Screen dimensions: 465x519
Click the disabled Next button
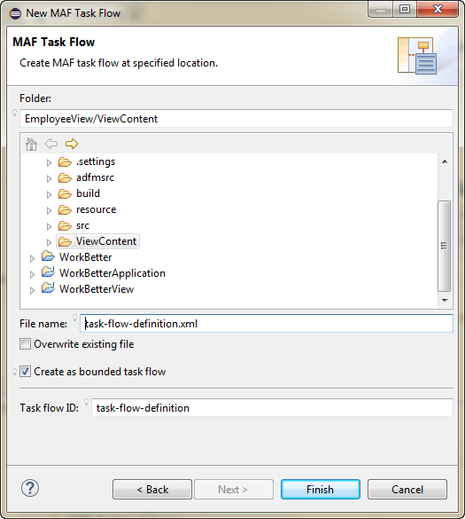(234, 489)
